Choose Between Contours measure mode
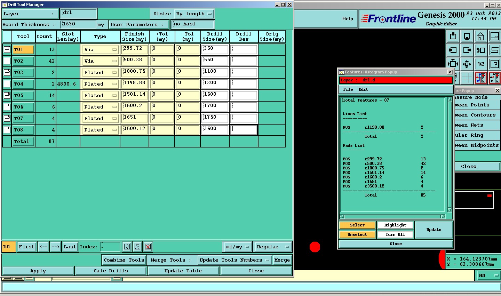The height and width of the screenshot is (296, 501). [477, 115]
